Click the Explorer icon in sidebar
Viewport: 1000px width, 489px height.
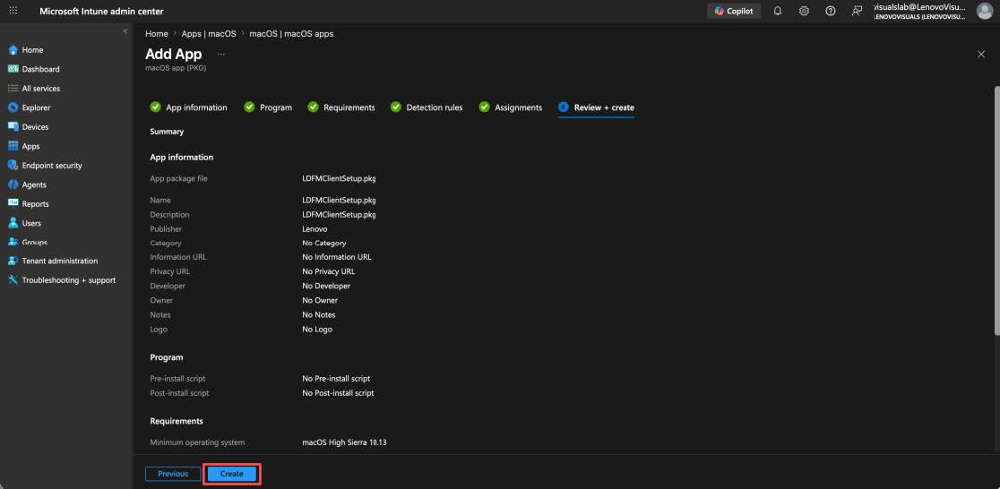(13, 107)
